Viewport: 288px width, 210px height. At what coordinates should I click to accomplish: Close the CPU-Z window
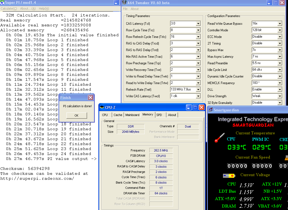pos(201,107)
